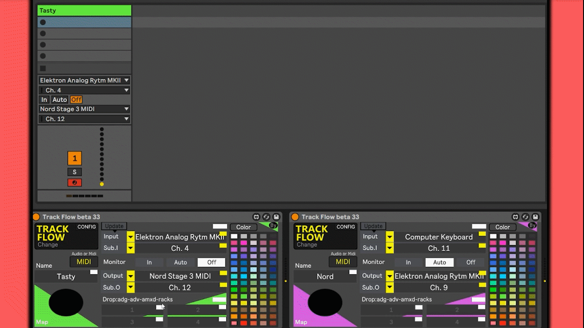Image resolution: width=584 pixels, height=328 pixels.
Task: Pick the white swatch in the left Track Flow palette
Action: pyautogui.click(x=234, y=236)
